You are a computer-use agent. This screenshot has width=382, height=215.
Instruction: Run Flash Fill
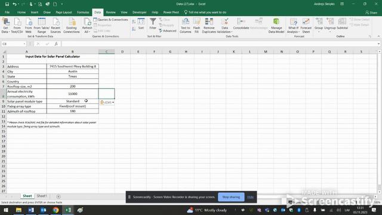point(196,25)
